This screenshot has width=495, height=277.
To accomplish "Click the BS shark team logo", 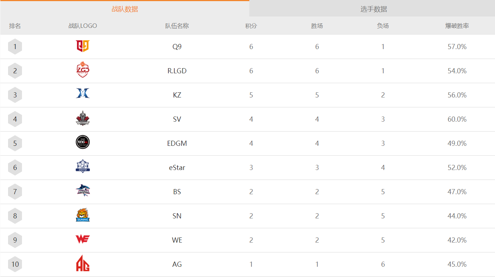I will coord(83,191).
